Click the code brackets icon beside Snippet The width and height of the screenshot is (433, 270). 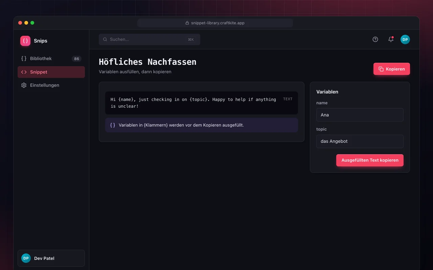(24, 72)
